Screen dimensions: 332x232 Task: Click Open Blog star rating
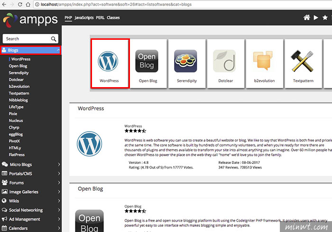pyautogui.click(x=135, y=211)
